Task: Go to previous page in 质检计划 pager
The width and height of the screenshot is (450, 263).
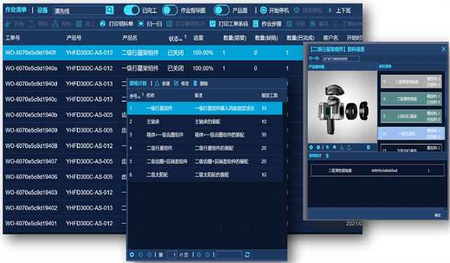Action: point(150,255)
